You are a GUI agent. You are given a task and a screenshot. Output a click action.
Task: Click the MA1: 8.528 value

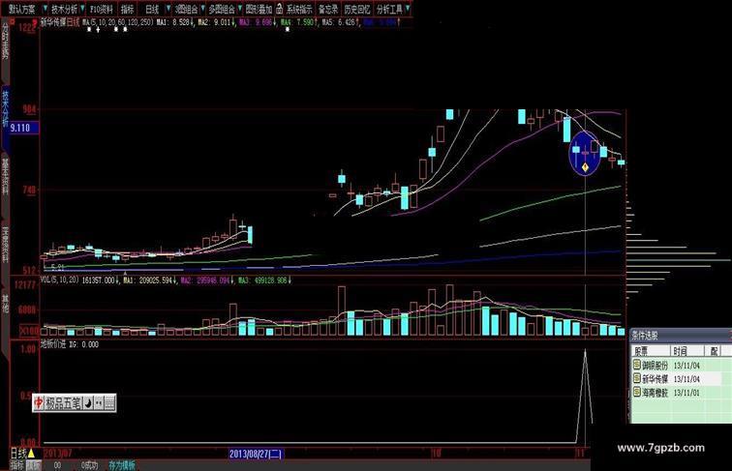coord(175,22)
